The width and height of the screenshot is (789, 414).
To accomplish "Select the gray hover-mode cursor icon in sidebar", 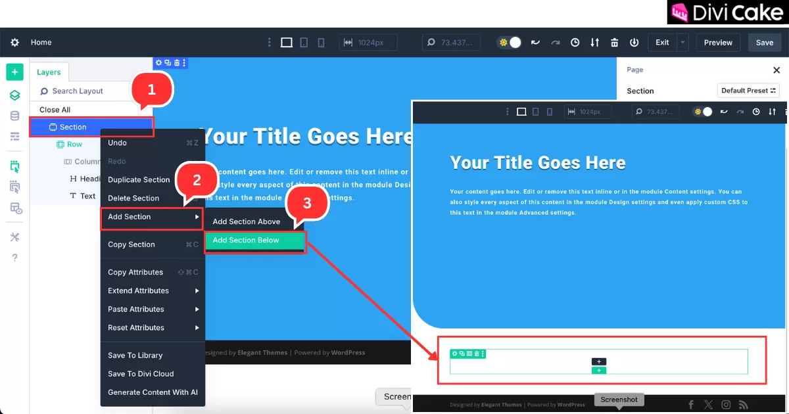I will (x=14, y=187).
